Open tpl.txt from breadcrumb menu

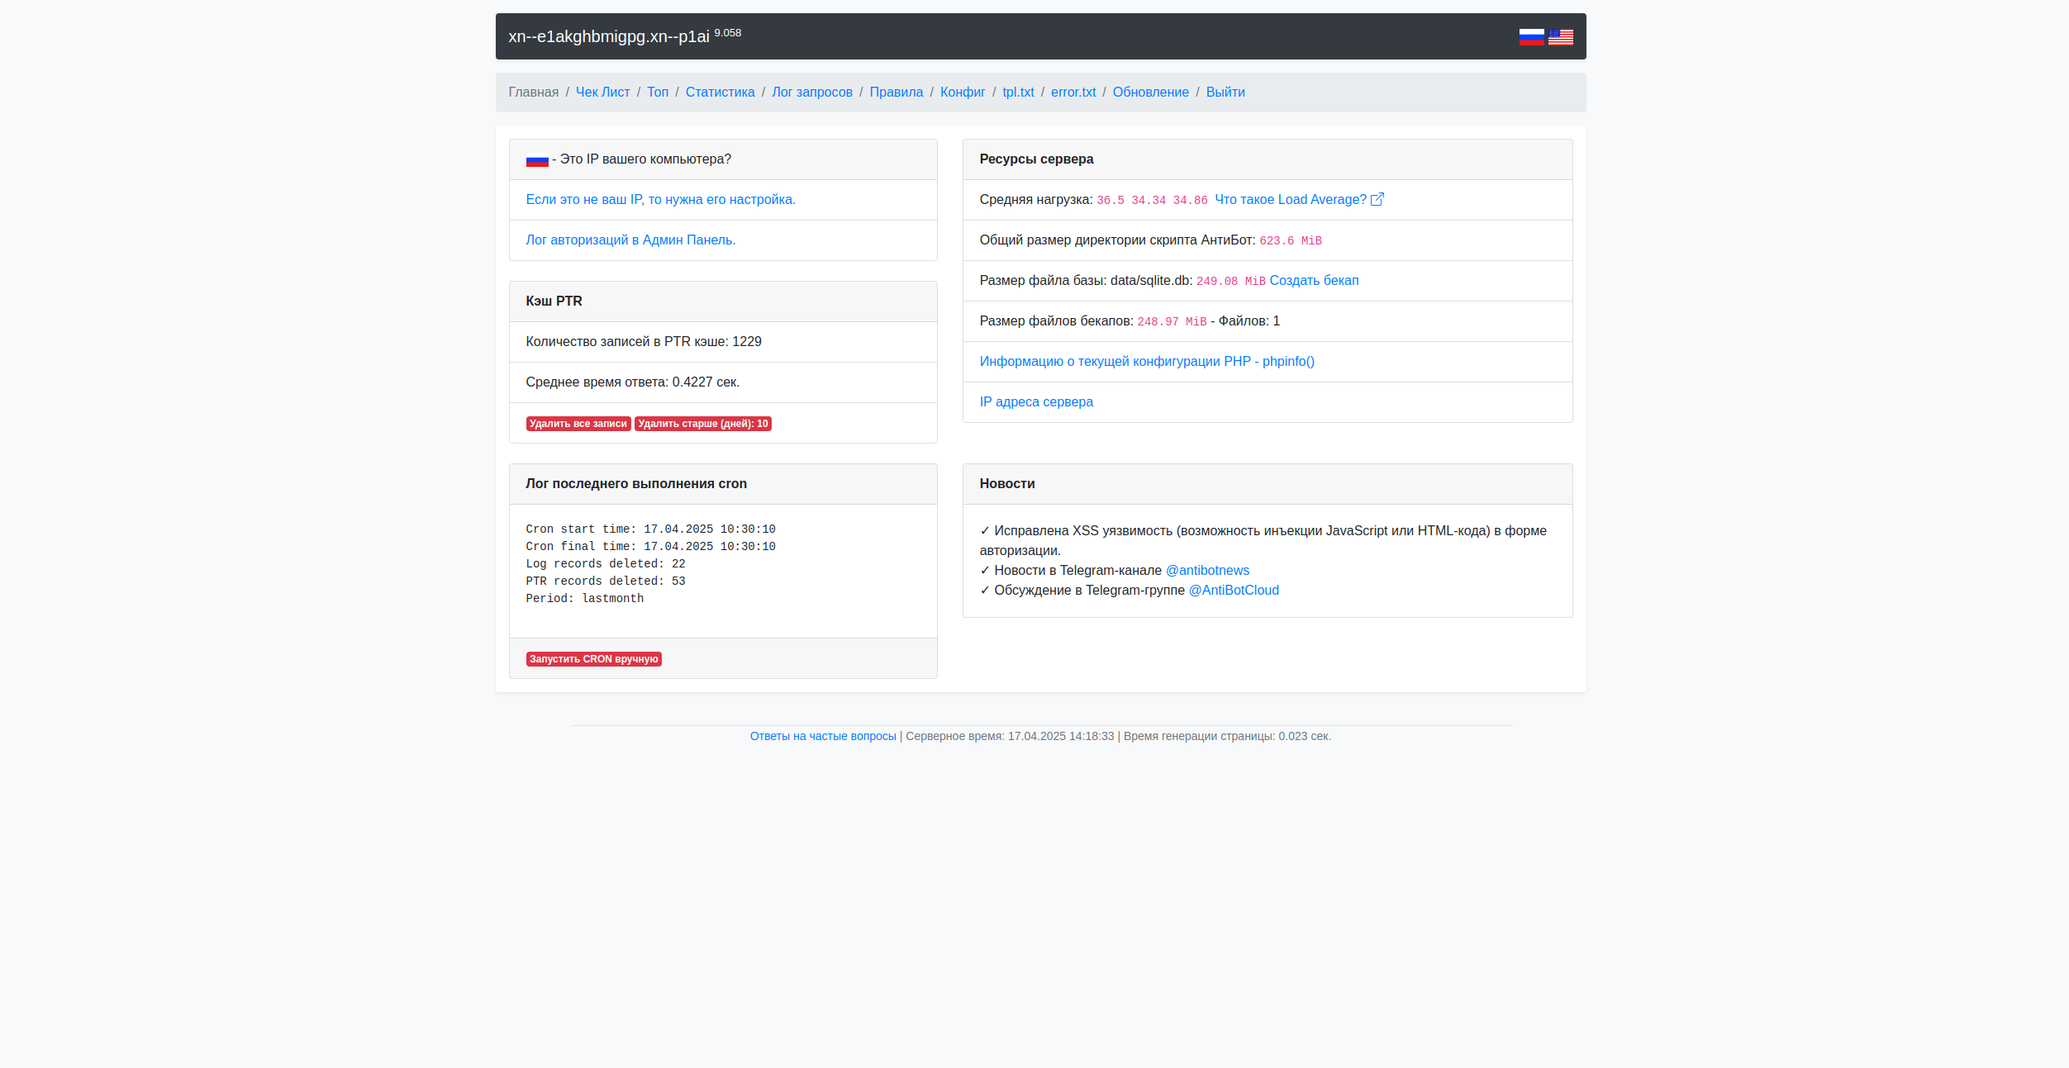[1017, 93]
